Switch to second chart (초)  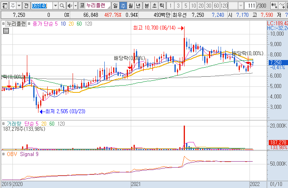pyautogui.click(x=154, y=6)
